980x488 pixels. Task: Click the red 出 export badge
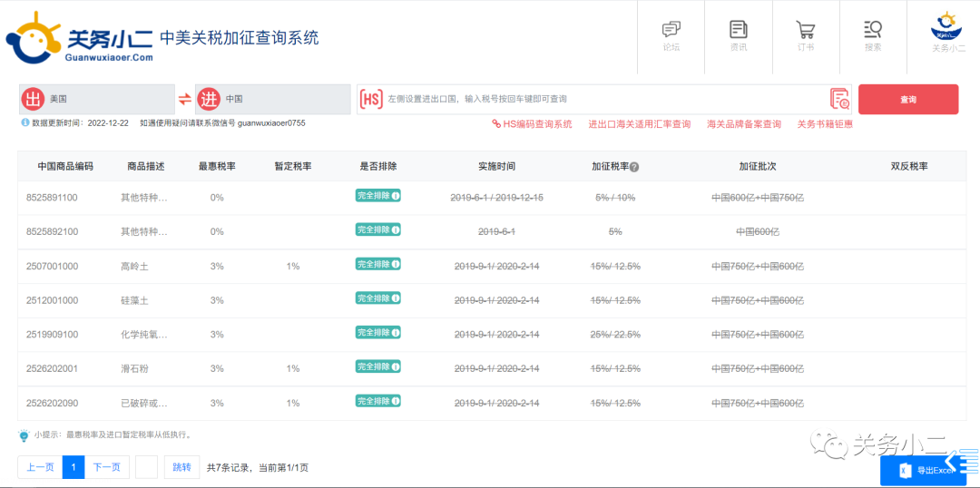pos(34,100)
